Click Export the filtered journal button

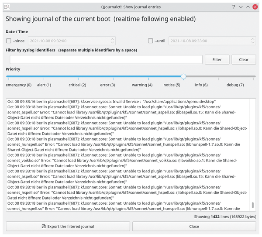tap(68, 227)
